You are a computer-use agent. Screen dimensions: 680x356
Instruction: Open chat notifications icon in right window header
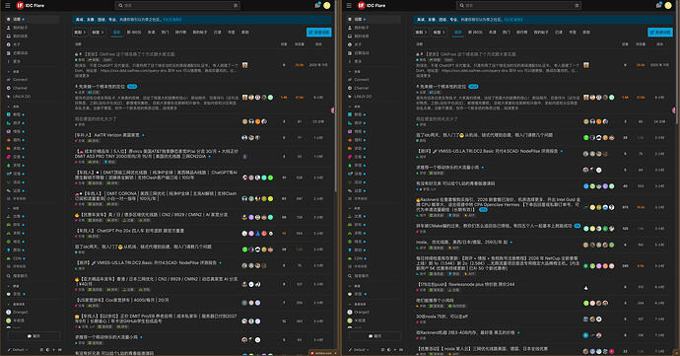point(658,5)
